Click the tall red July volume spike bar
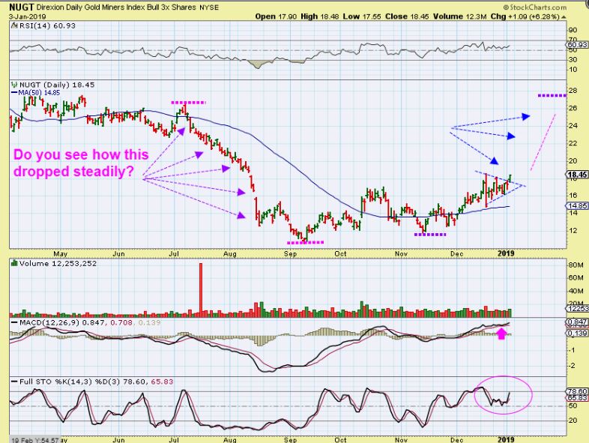Viewport: 589px width, 443px height. click(201, 289)
